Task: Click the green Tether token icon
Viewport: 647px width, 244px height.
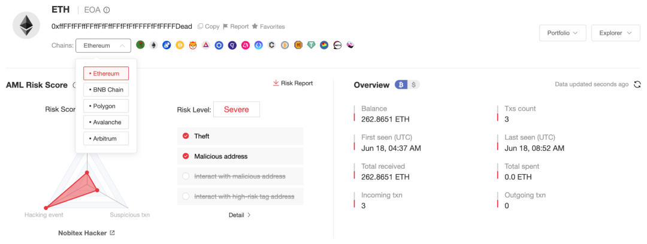Action: 311,45
